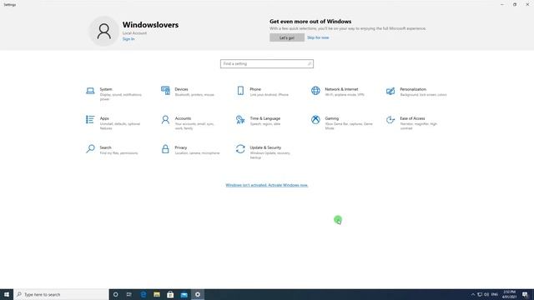Viewport: 534px width, 300px height.
Task: Click the Personalization category title
Action: click(413, 89)
